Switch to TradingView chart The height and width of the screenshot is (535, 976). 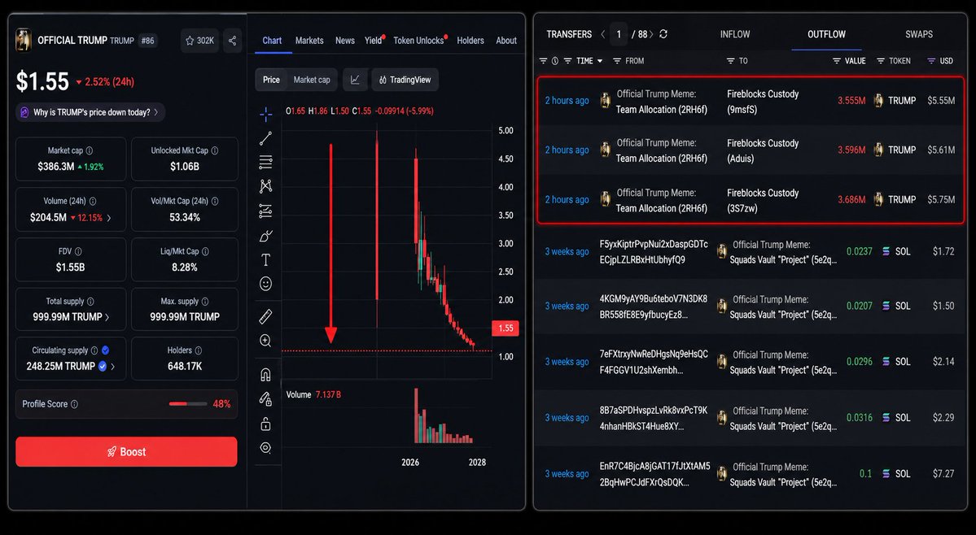point(405,80)
